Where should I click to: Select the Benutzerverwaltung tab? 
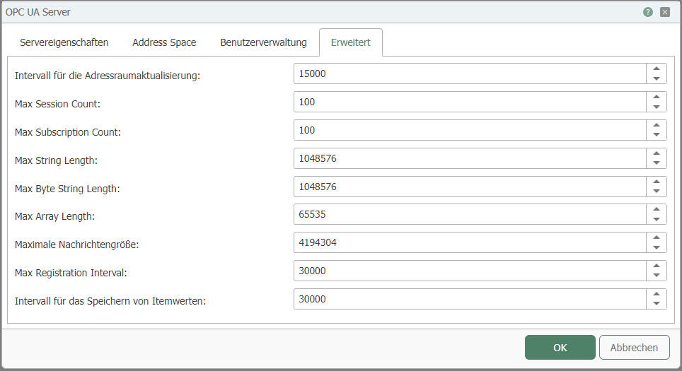point(263,42)
